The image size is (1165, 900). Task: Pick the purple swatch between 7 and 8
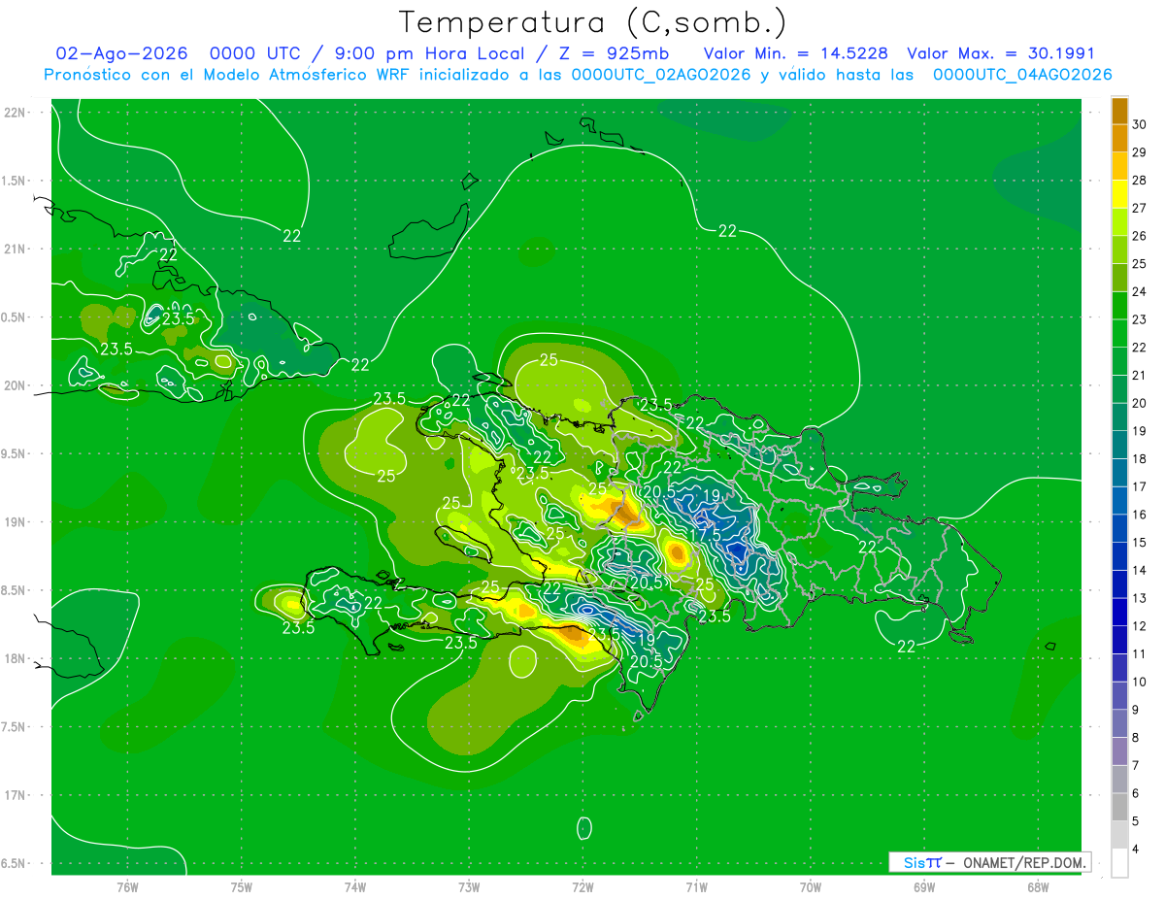click(1119, 751)
